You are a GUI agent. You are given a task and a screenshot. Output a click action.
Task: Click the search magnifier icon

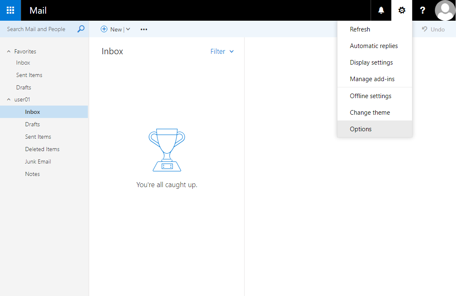pos(80,29)
